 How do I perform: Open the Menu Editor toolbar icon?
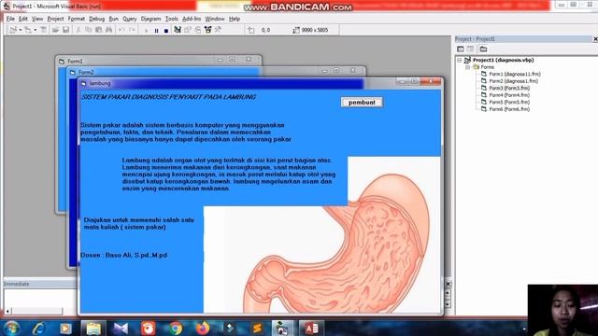click(x=44, y=30)
